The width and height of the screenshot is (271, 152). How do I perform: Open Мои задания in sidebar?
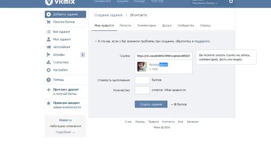point(62,39)
